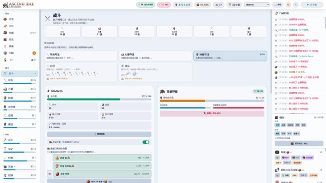Click the heart 172 / 246 health pill
The height and width of the screenshot is (183, 326).
click(182, 5)
